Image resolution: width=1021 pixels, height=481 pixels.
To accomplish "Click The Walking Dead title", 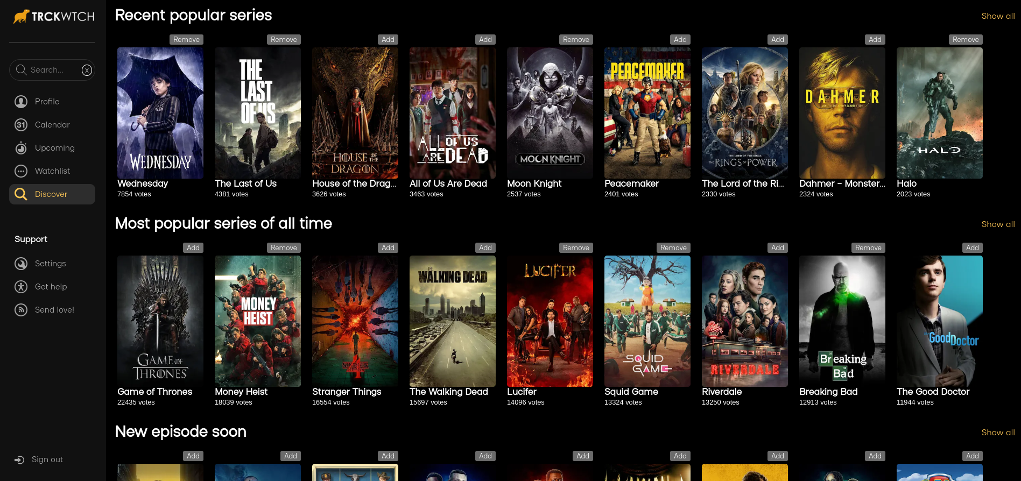I will click(449, 392).
